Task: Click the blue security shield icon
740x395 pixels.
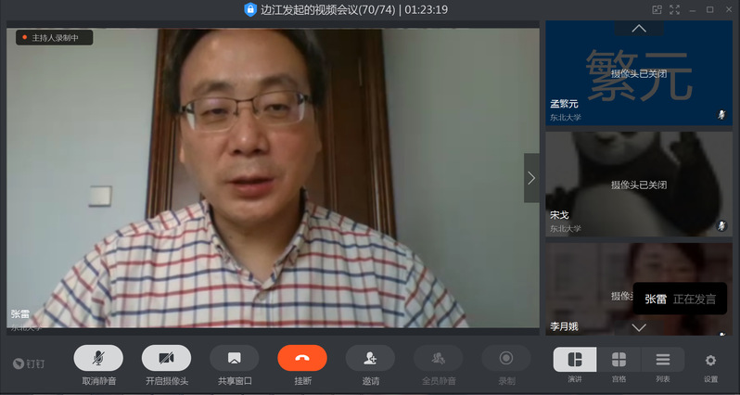Action: [250, 9]
